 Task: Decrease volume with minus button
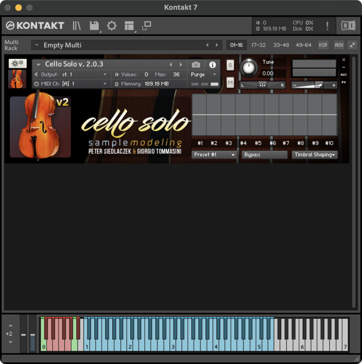295,85
